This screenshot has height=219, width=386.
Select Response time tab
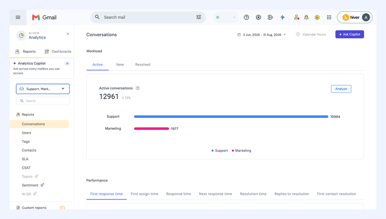tap(178, 194)
